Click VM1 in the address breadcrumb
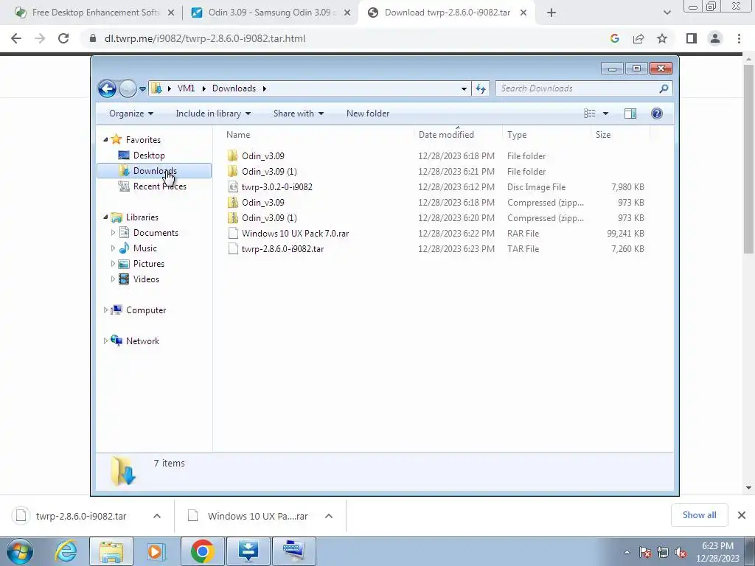The height and width of the screenshot is (566, 755). coord(186,88)
